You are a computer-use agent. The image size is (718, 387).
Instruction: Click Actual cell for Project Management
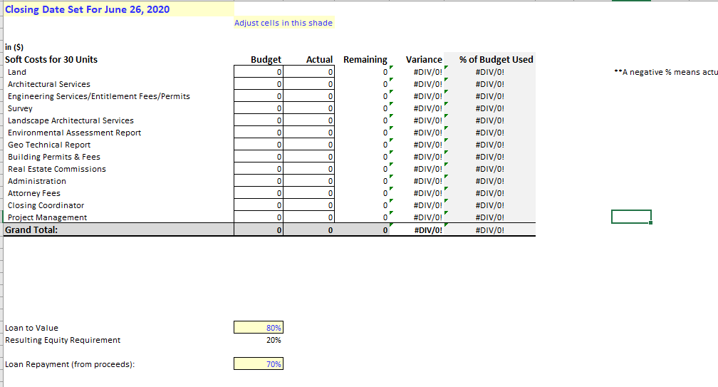tap(308, 217)
